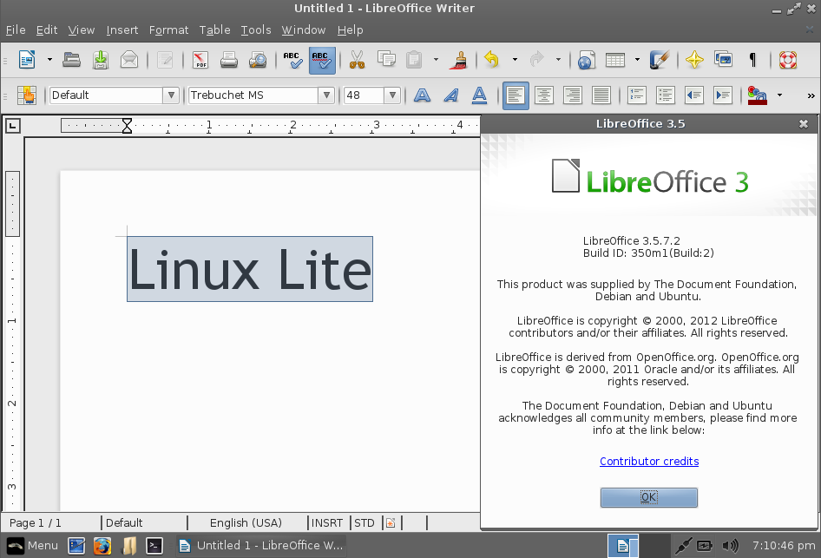
Task: Open the Contributor credits link
Action: coord(649,462)
